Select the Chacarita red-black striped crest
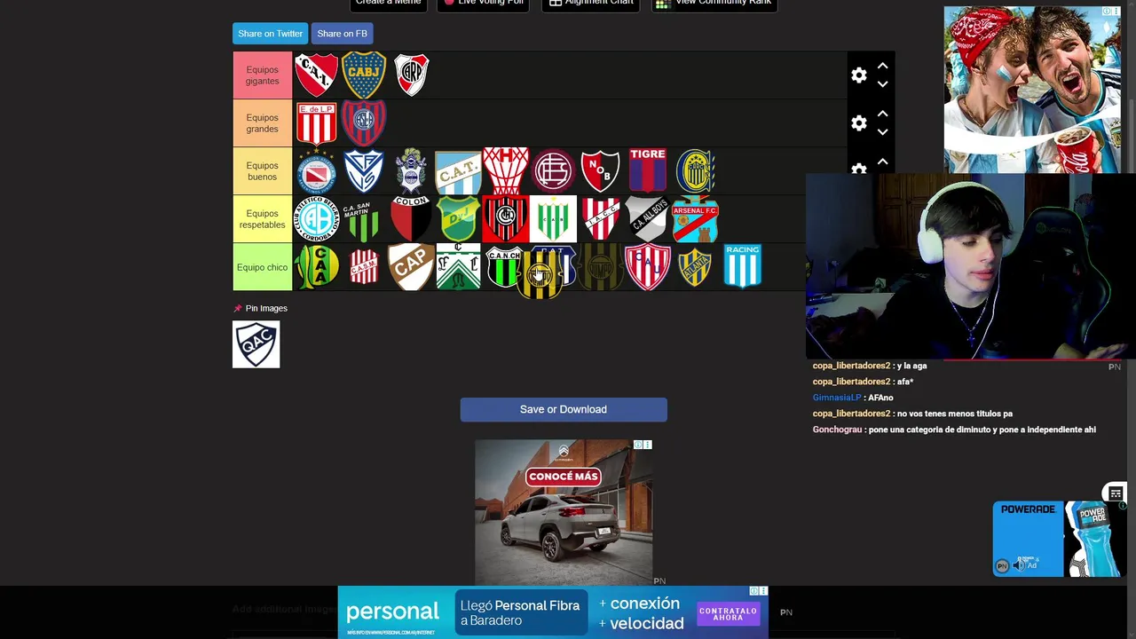 pos(506,219)
